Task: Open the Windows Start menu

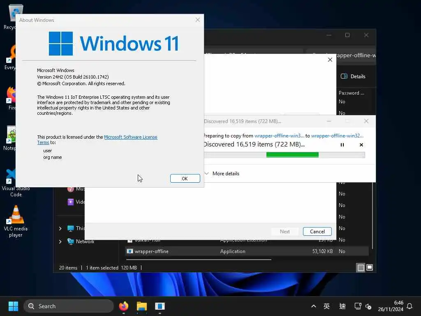Action: click(14, 306)
